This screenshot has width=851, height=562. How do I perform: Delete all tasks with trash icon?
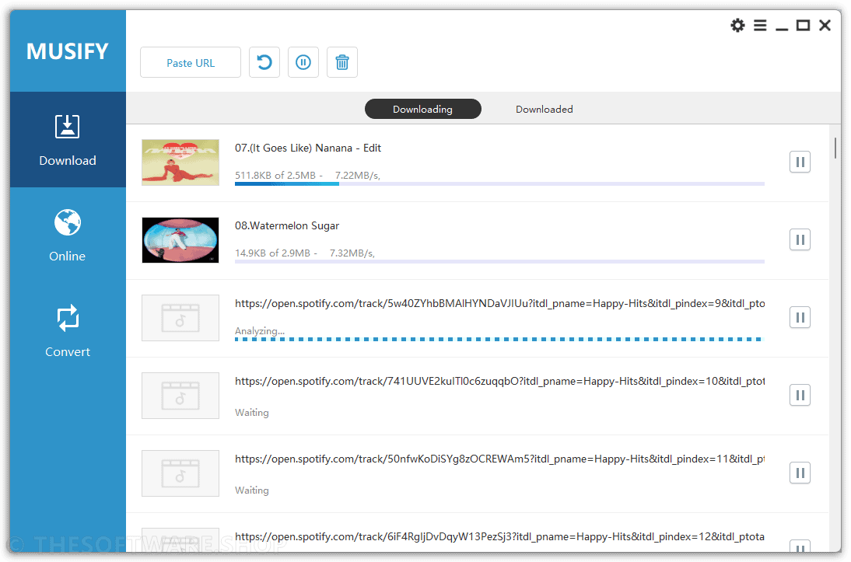click(342, 62)
